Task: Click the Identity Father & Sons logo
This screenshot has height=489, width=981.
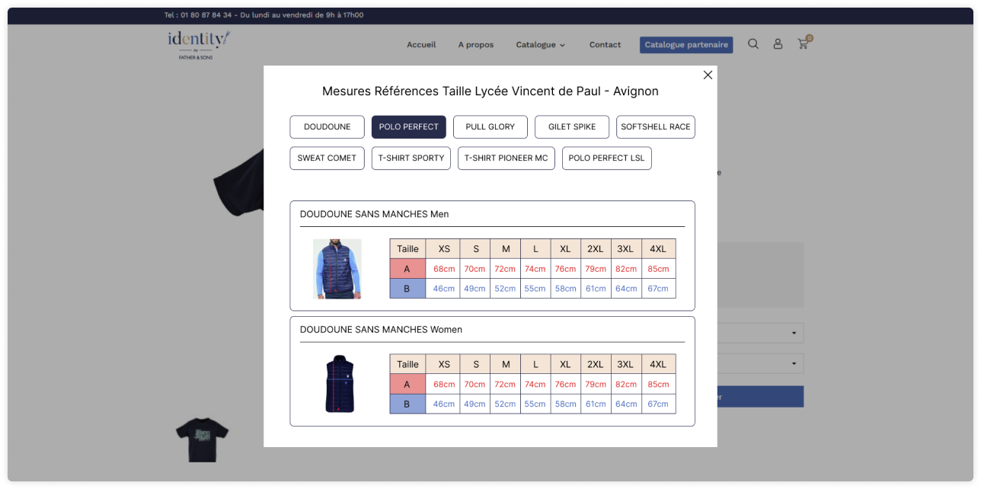Action: tap(199, 44)
